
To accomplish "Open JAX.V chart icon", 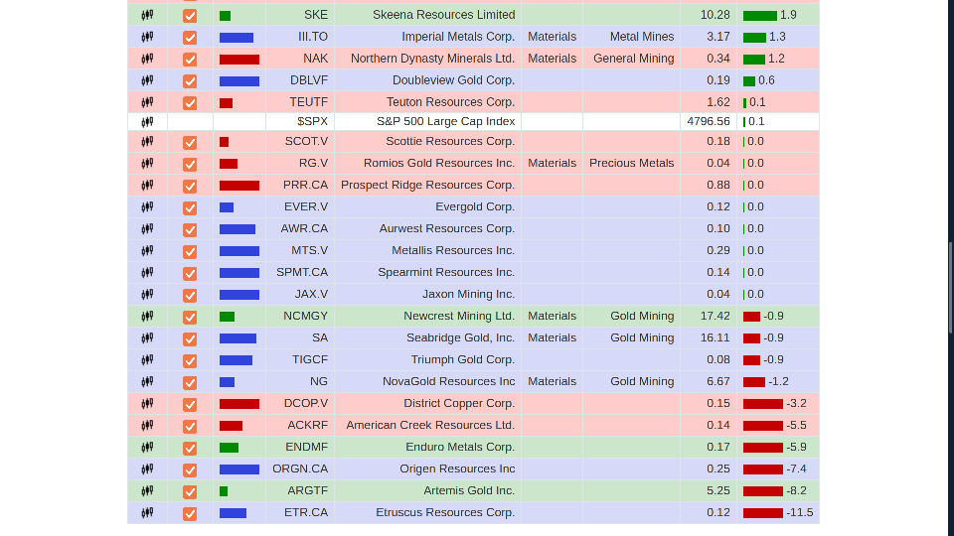I will [147, 294].
